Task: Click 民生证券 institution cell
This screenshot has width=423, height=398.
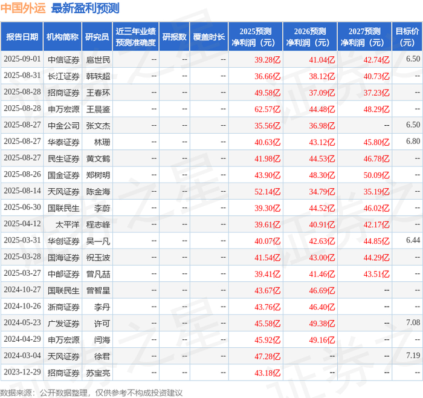Action: pyautogui.click(x=63, y=158)
